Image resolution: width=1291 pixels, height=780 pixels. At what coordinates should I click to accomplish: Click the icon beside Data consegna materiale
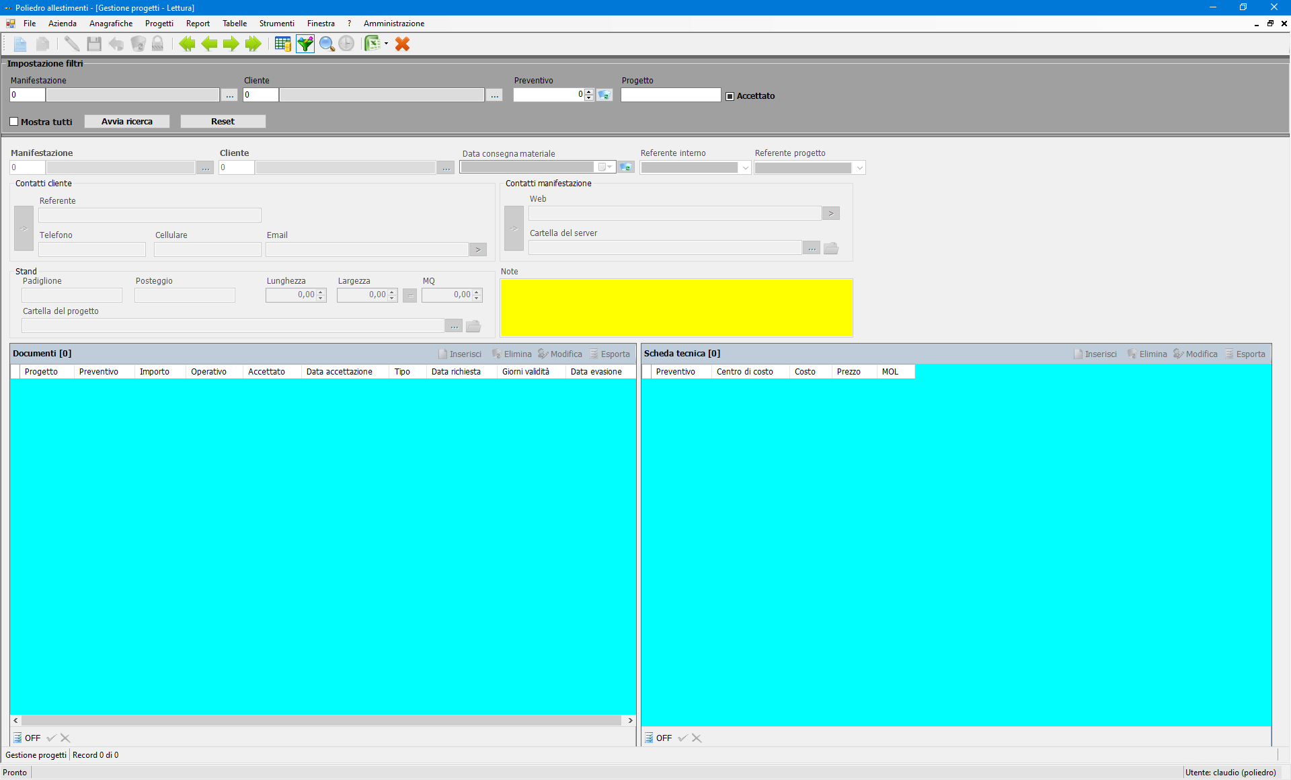pyautogui.click(x=626, y=167)
